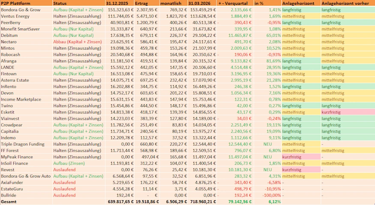
Task: Click the 'Monefit SmartSaver' cell
Action: 26,29
